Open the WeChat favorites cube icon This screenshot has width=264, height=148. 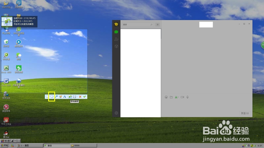pos(116,46)
